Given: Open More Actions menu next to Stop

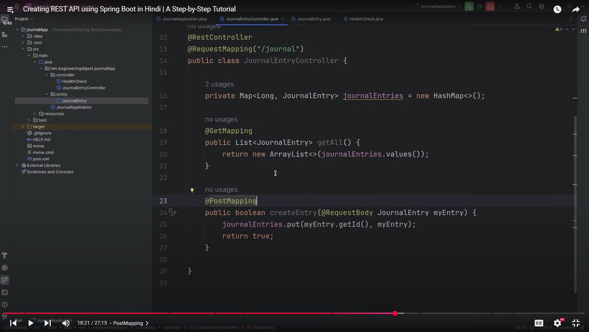Looking at the screenshot, I should tap(500, 6).
